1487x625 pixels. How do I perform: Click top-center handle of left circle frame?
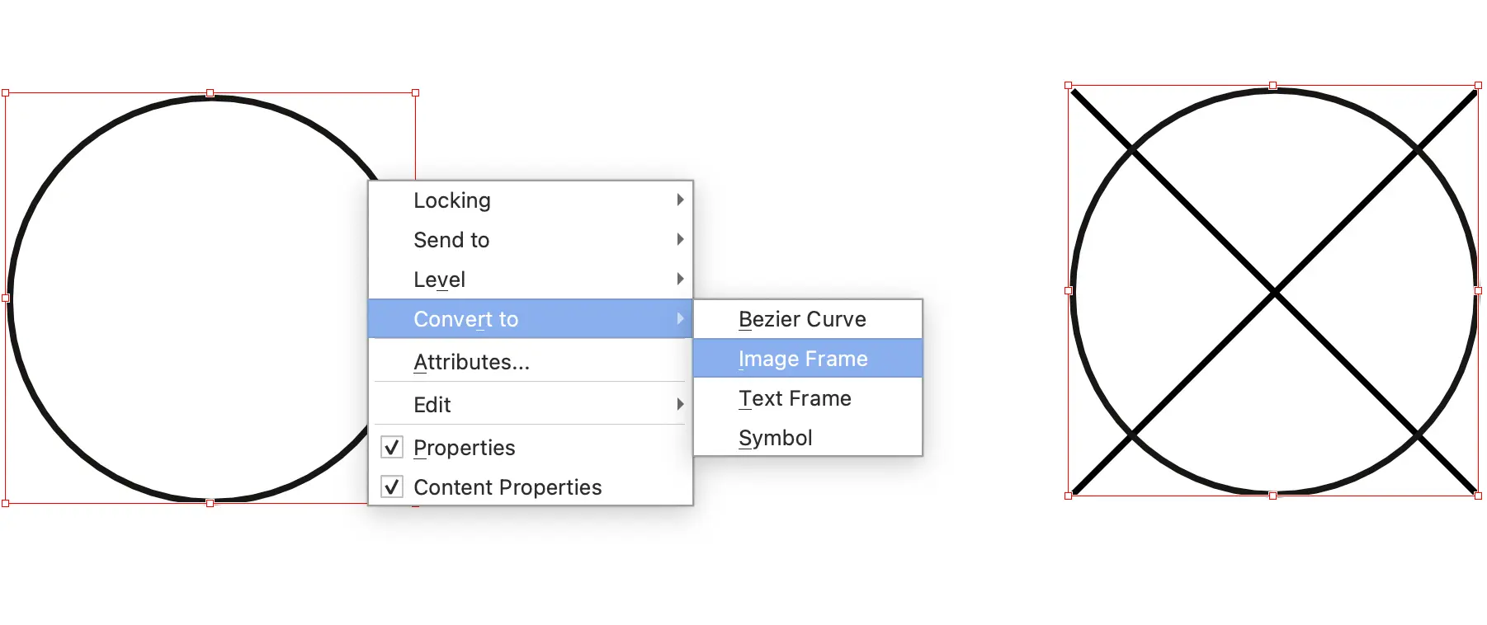point(210,93)
